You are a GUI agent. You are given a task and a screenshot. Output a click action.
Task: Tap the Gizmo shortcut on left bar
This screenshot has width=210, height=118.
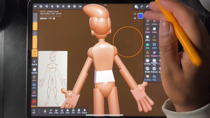click(34, 93)
